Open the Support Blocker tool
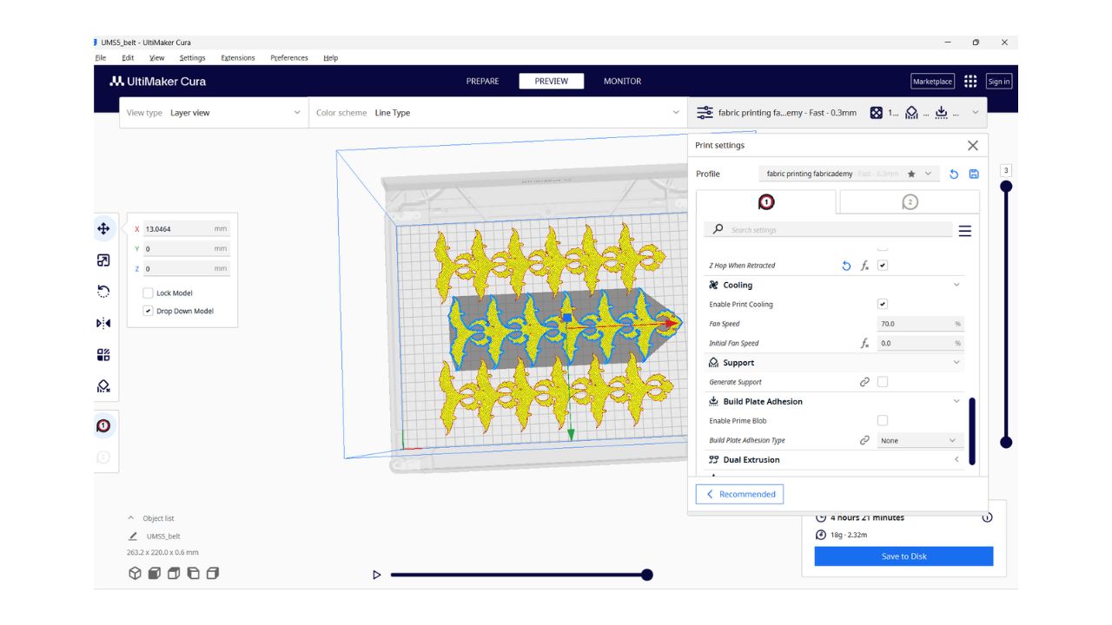 (x=103, y=386)
